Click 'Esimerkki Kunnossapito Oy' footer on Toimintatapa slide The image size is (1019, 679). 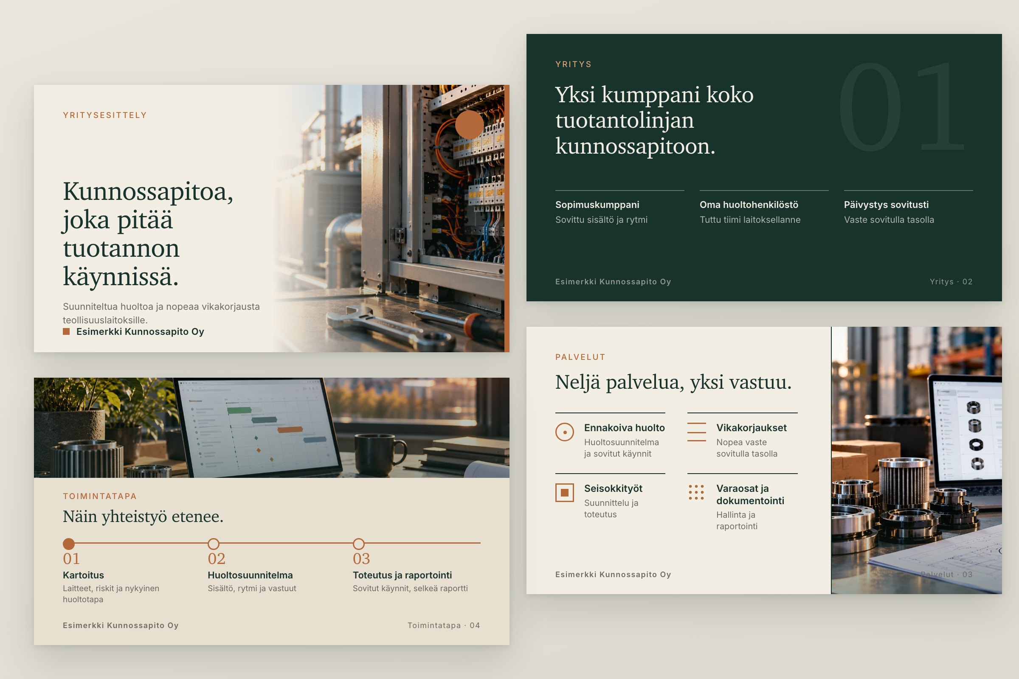(x=121, y=626)
